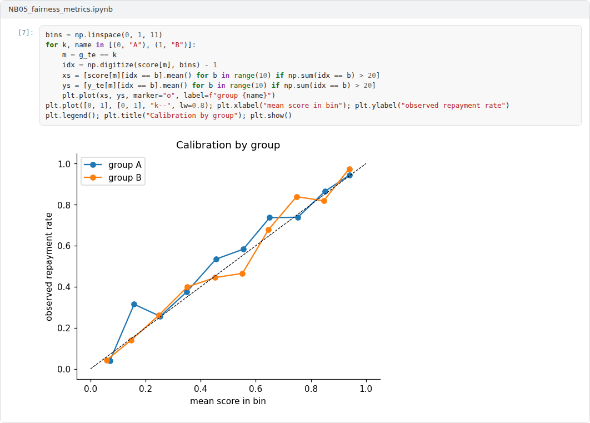Click the NB05_fairness_metrics.ipynb notebook title
The image size is (590, 423).
(x=61, y=9)
